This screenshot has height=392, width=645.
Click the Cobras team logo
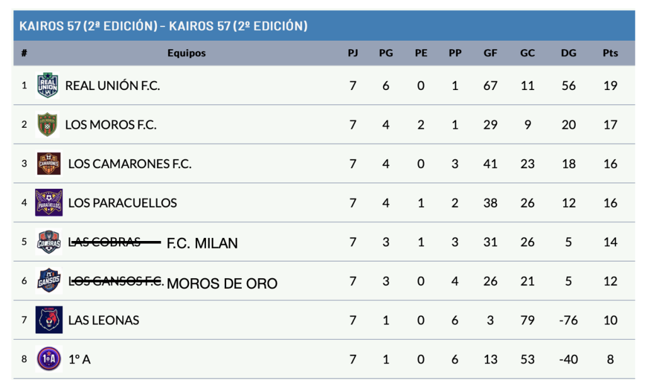[x=49, y=242]
